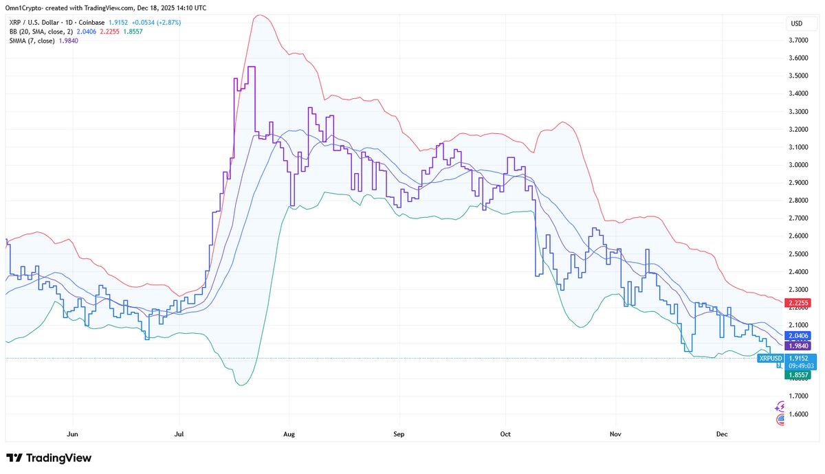
Task: Click the purple AI sparkle lightning icon
Action: click(x=779, y=407)
